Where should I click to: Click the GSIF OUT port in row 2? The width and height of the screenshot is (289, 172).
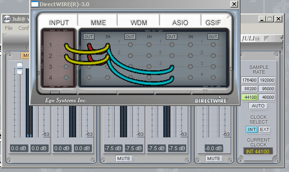coord(213,56)
